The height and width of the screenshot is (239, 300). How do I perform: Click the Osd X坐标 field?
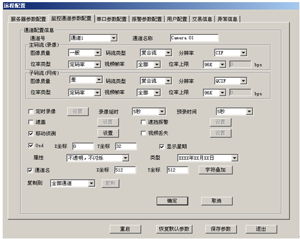pyautogui.click(x=83, y=146)
